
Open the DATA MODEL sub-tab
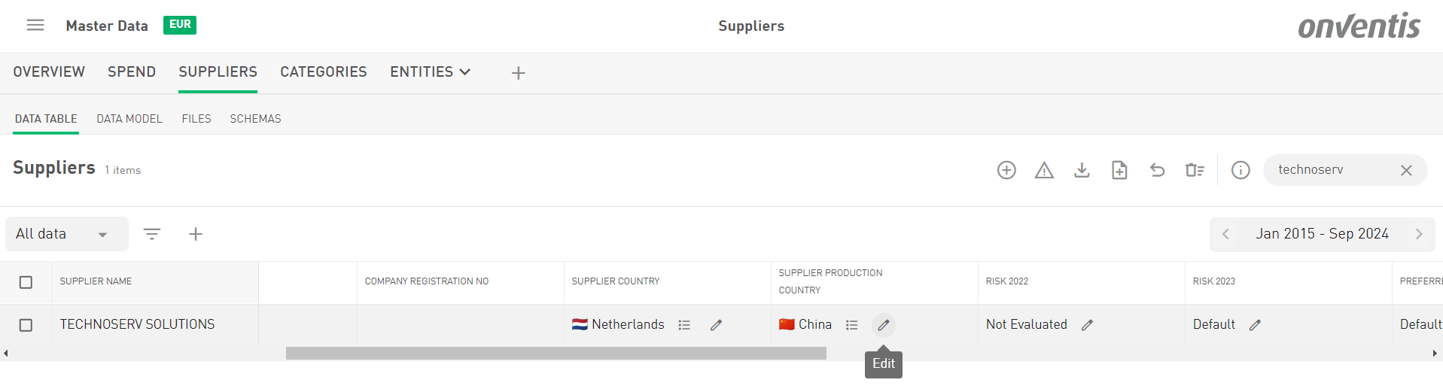[129, 119]
